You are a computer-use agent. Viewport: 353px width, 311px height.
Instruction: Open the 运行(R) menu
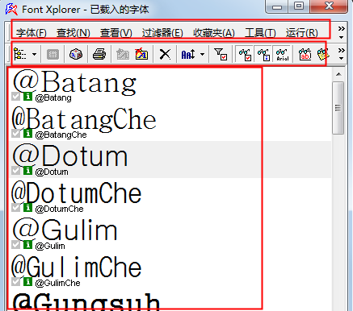click(x=301, y=33)
